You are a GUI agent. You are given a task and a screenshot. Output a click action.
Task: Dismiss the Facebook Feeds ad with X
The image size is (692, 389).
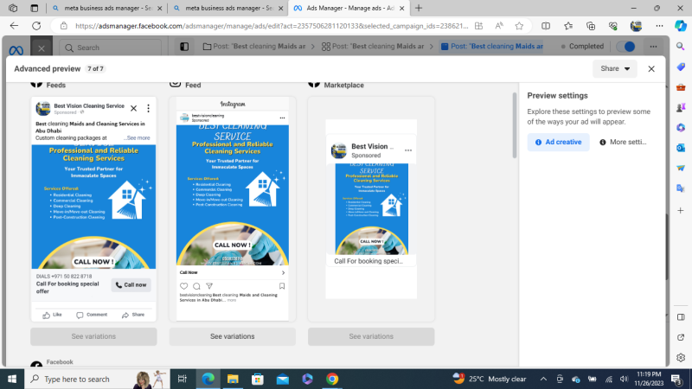(134, 108)
